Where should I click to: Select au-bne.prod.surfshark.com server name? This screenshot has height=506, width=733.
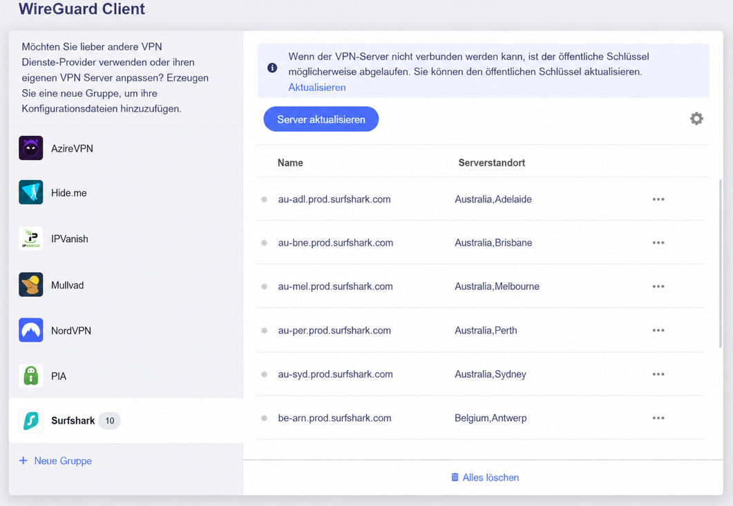pos(336,243)
